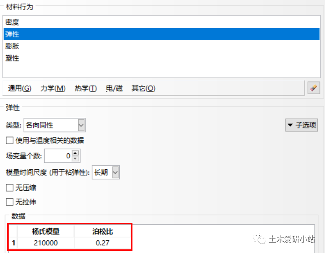Click the 场变量个数 number field

(x=58, y=156)
